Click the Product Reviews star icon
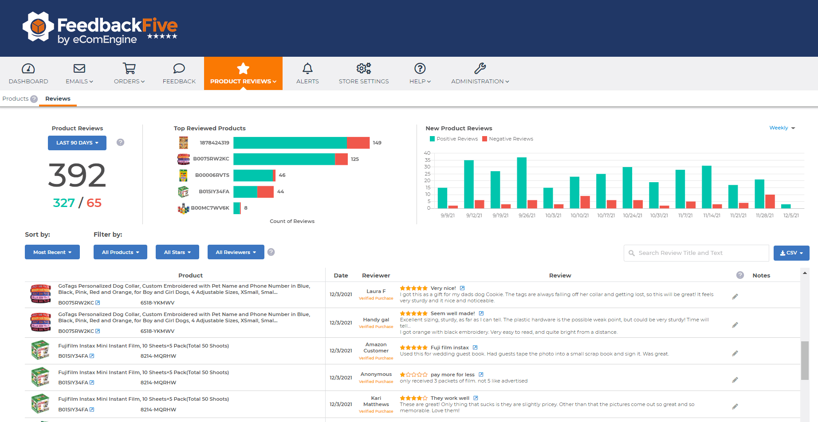 click(x=243, y=68)
